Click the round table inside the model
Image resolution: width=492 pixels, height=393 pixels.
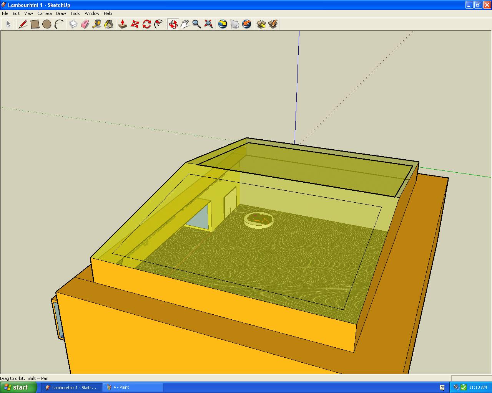point(259,220)
